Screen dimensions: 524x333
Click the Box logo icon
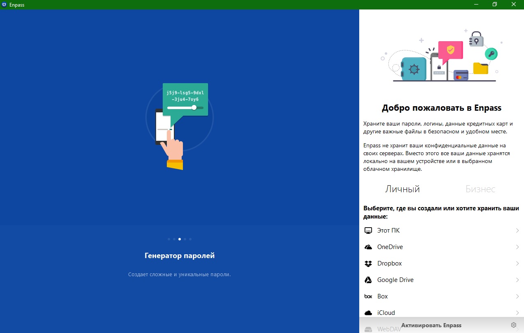[368, 296]
